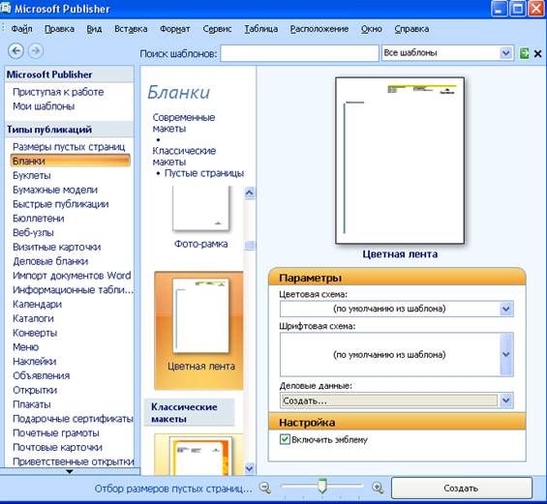The height and width of the screenshot is (504, 547).
Task: Open the Правка menu
Action: click(x=59, y=29)
